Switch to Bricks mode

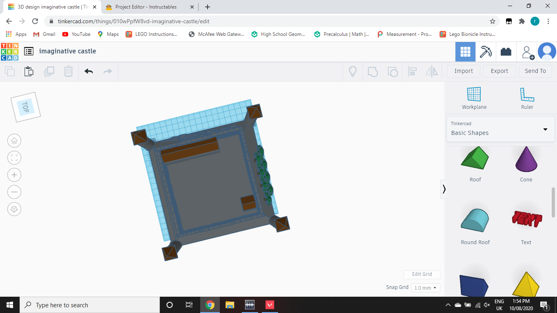[506, 52]
